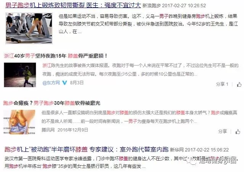Visit the @东方网 account link
The image size is (244, 172).
point(51,83)
